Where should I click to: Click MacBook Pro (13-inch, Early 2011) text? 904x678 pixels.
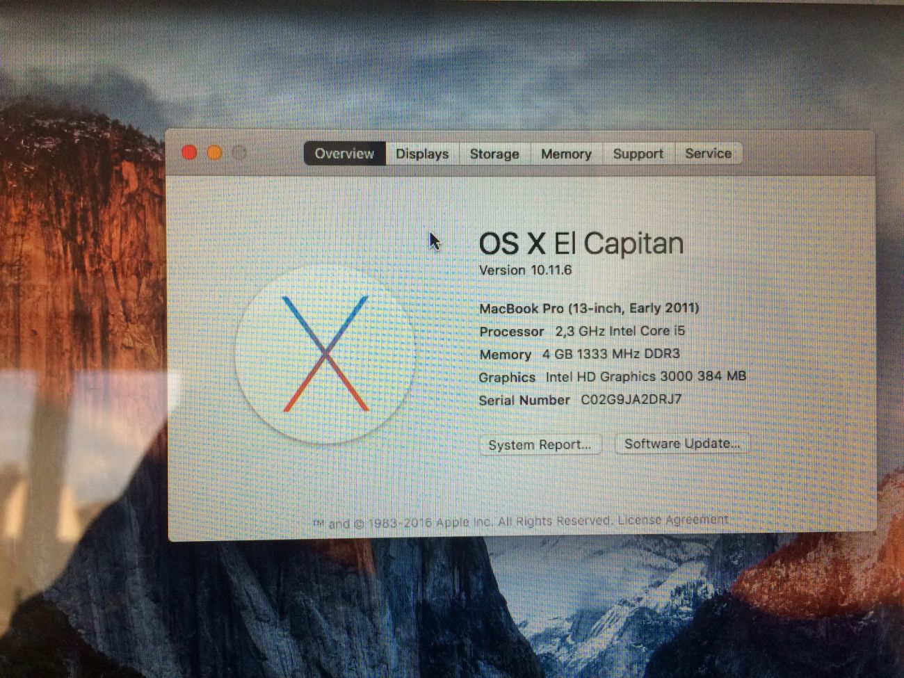click(x=589, y=308)
